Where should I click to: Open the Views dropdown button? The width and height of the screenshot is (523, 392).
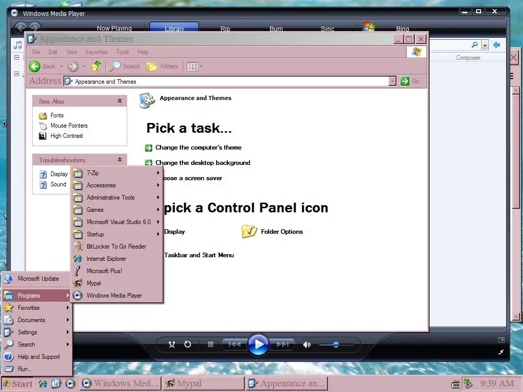click(195, 67)
